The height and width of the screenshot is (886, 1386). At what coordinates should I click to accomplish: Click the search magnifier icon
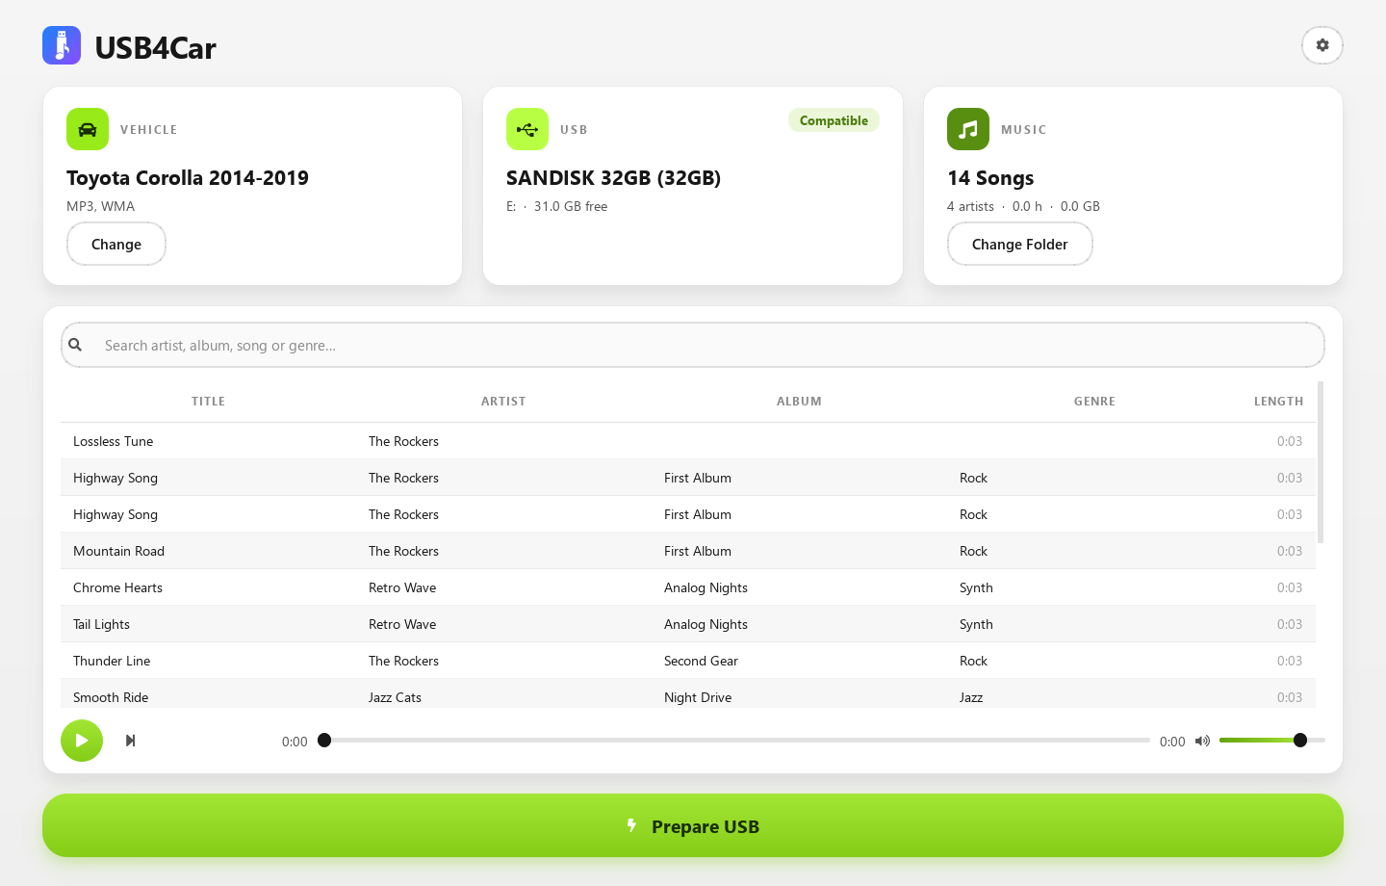75,345
